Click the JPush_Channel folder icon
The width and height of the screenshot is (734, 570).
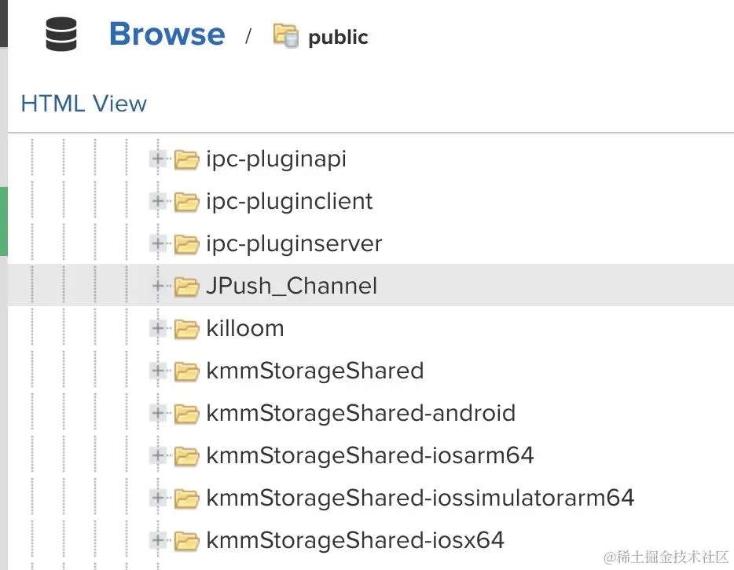[186, 287]
